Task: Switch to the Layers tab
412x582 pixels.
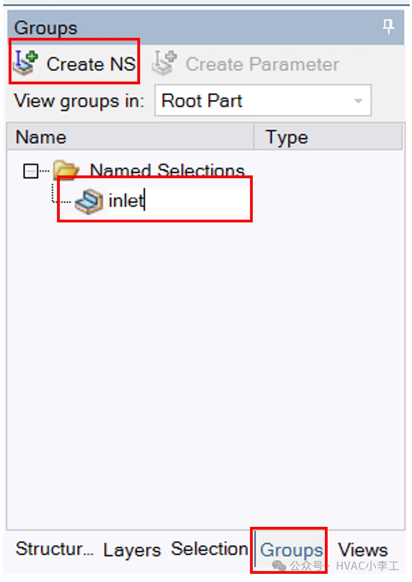Action: [132, 550]
